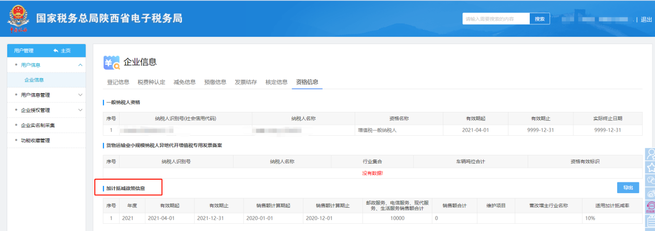655x231 pixels.
Task: Click the tax bureau emblem logo
Action: pos(18,19)
